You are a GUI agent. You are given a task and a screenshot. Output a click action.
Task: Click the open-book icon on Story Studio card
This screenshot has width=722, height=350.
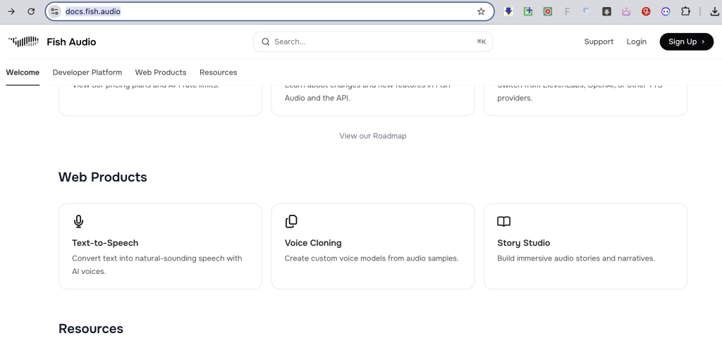click(x=503, y=222)
